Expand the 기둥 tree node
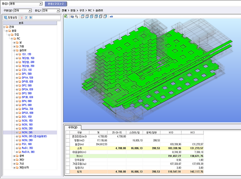This screenshot has height=179, width=241. pos(14,47)
